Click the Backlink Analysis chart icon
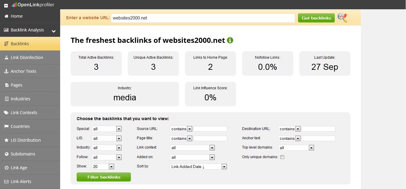Viewport: 406px width, 189px height. click(6, 30)
